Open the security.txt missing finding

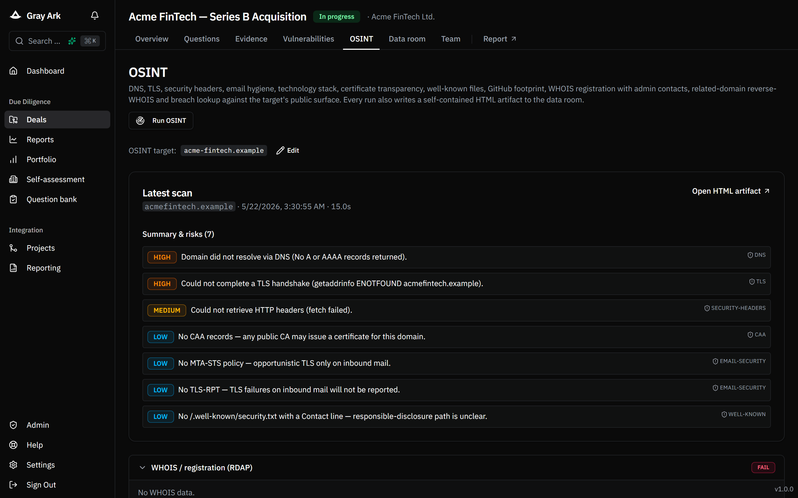[456, 417]
